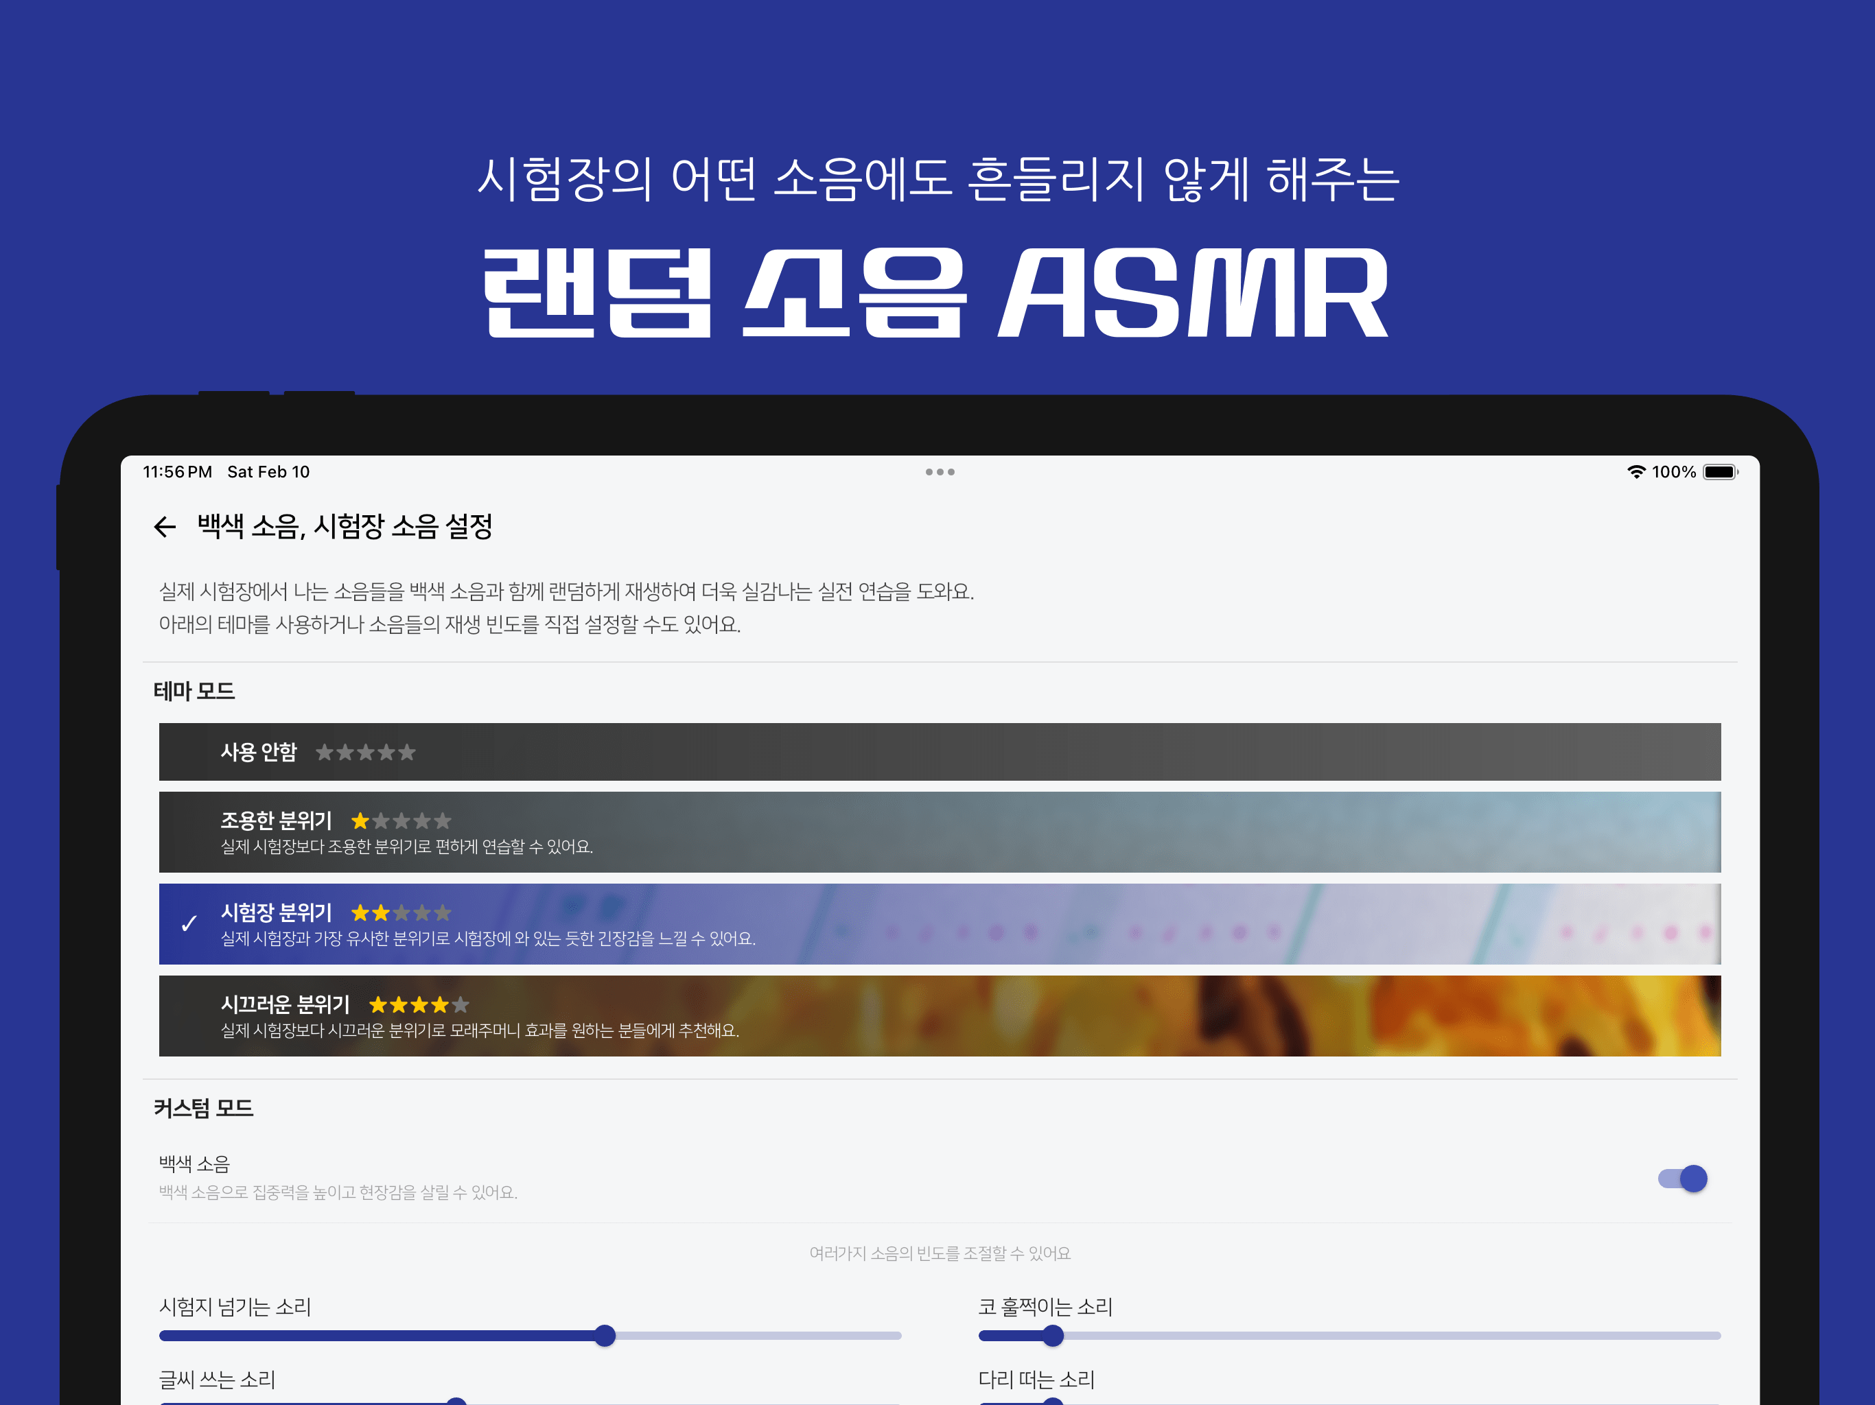1875x1405 pixels.
Task: Select the 사용 안함 theme
Action: click(x=940, y=752)
